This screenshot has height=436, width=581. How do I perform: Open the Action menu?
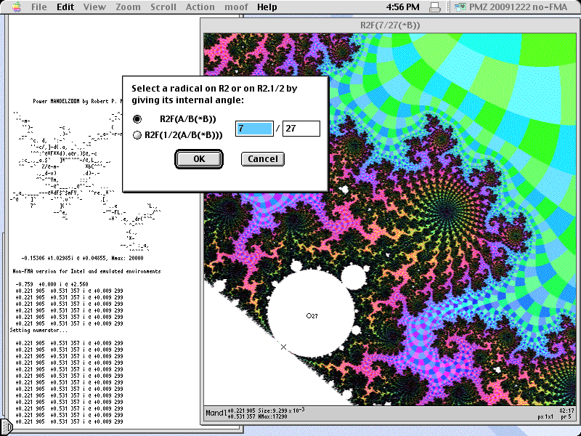coord(200,7)
